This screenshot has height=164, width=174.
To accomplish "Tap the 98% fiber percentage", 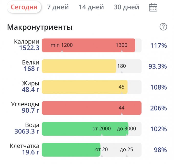I will pyautogui.click(x=160, y=150).
